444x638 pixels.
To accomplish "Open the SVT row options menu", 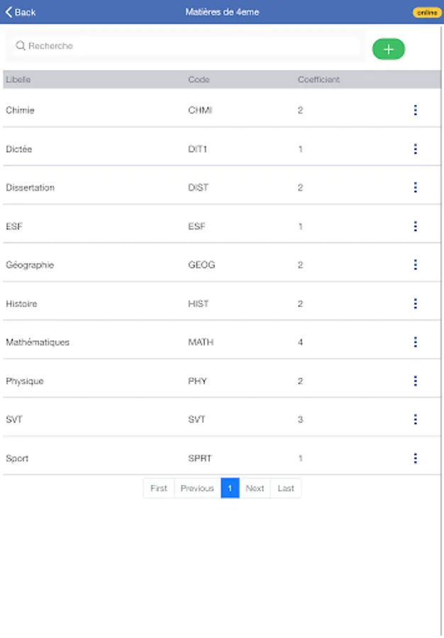I will pyautogui.click(x=415, y=420).
